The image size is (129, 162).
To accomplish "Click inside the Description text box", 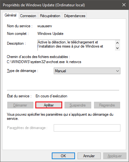I will [x=76, y=45].
